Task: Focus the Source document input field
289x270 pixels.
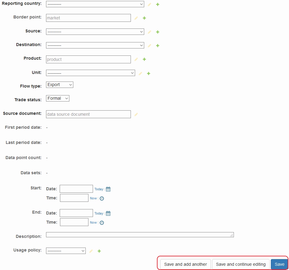Action: (88, 114)
